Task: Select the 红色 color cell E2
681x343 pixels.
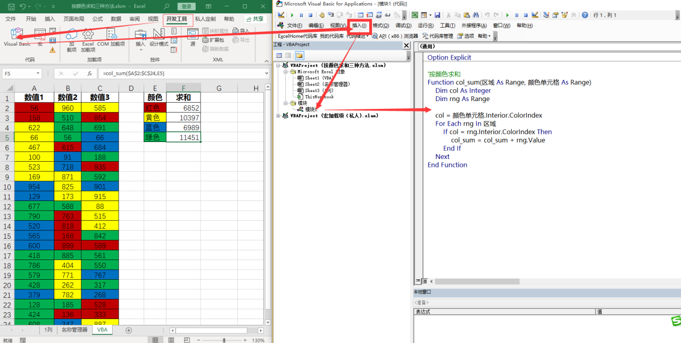Action: pos(155,108)
